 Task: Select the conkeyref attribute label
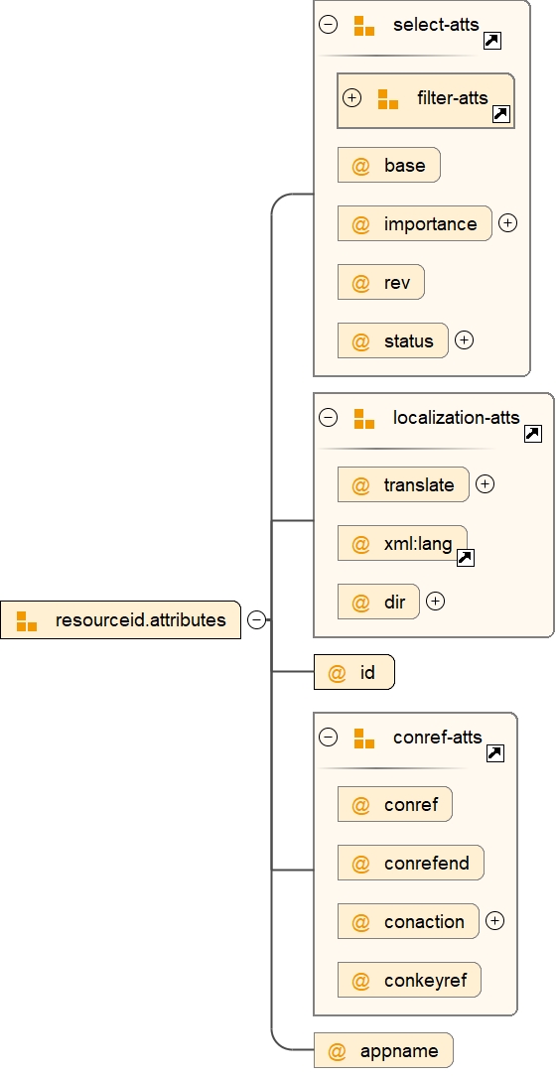tap(426, 981)
